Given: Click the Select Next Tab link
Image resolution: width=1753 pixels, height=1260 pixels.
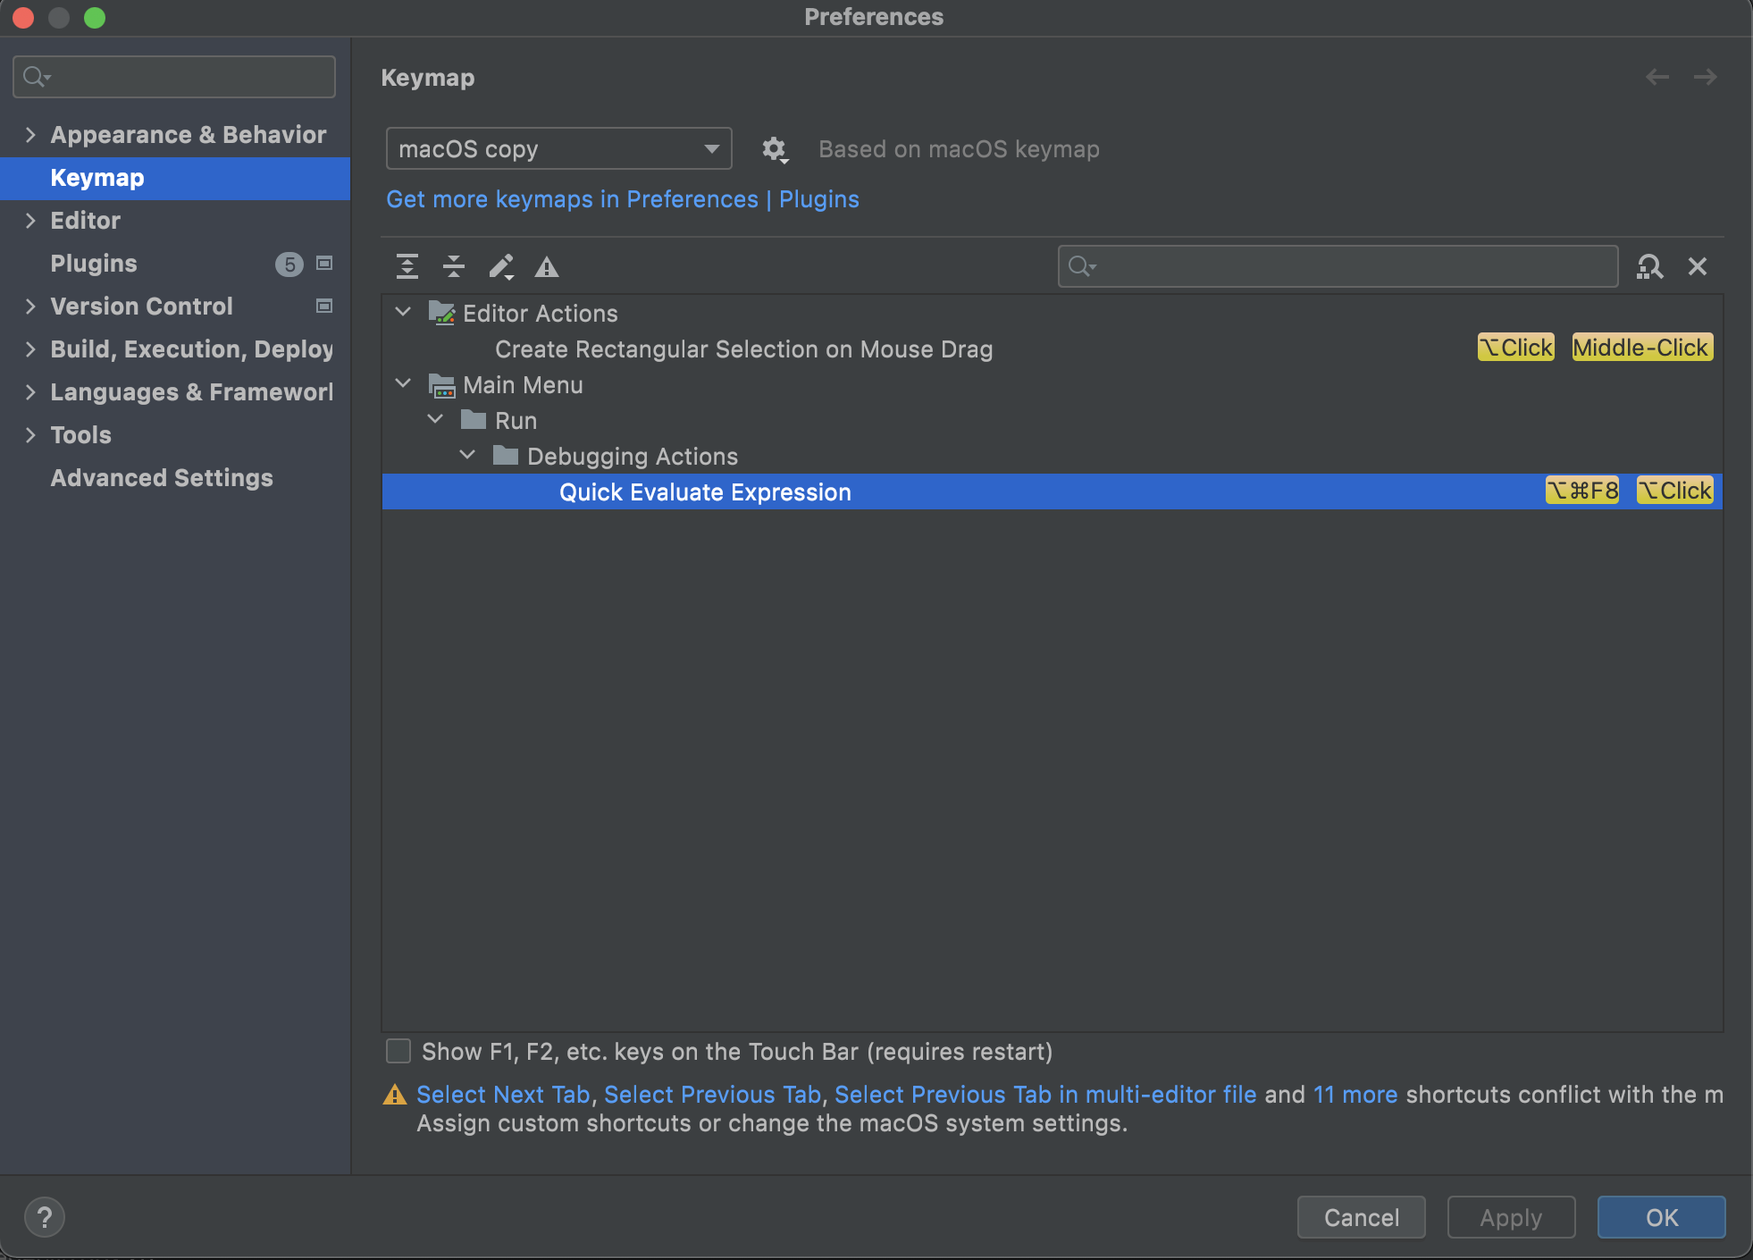Looking at the screenshot, I should [503, 1095].
